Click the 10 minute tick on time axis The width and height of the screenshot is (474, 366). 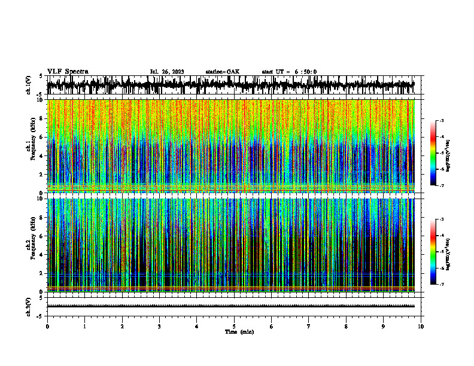(x=421, y=327)
